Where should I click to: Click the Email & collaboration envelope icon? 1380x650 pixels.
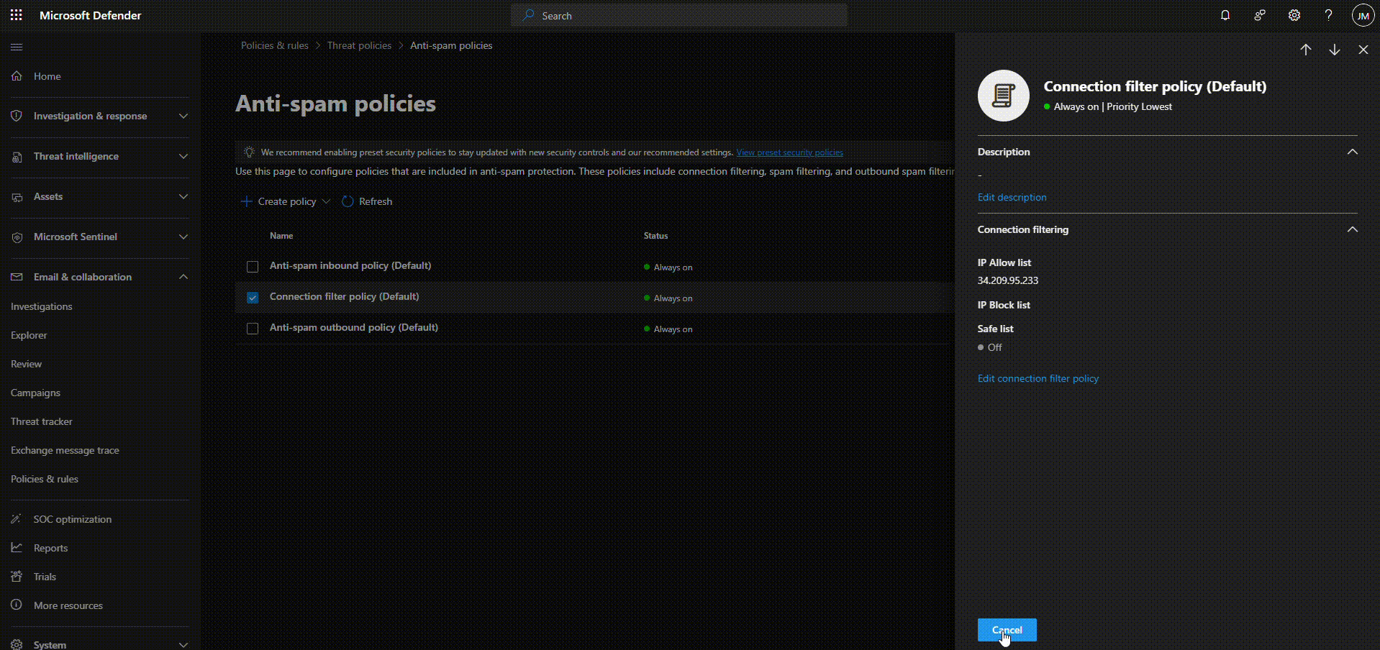[x=17, y=277]
